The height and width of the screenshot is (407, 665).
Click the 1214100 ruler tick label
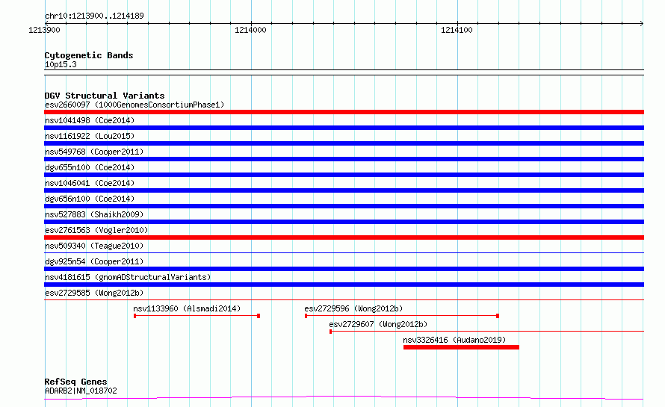tap(457, 30)
